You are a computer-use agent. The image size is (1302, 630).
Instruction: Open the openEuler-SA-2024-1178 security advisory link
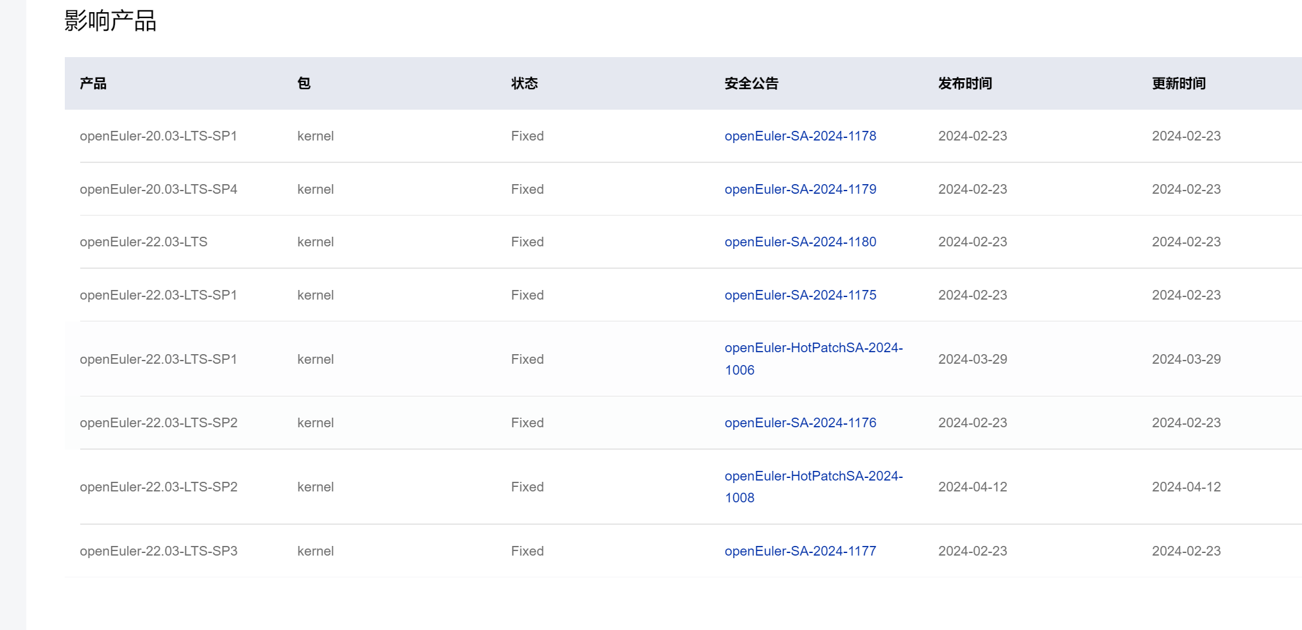(800, 136)
